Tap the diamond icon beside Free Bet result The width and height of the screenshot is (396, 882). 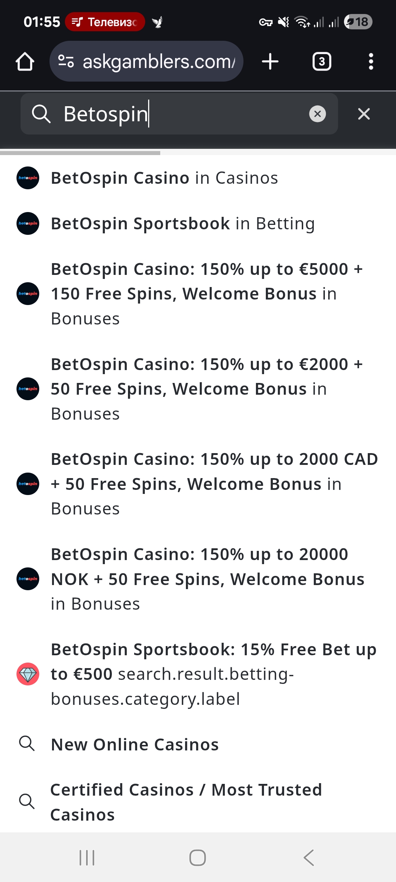(x=28, y=674)
